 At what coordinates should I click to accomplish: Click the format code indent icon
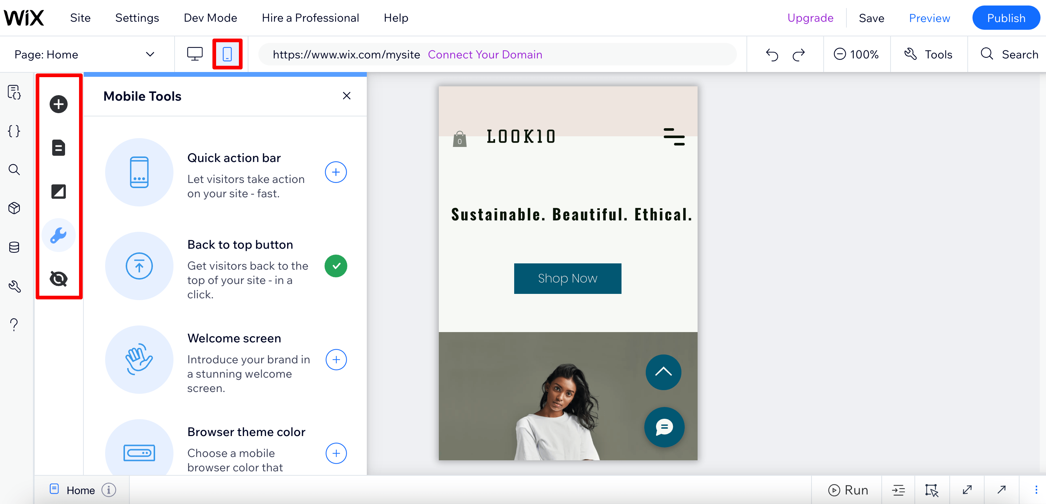pos(898,490)
